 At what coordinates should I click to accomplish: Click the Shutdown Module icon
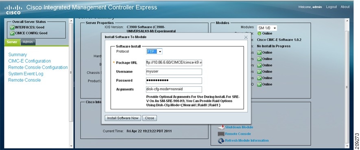tap(221, 127)
